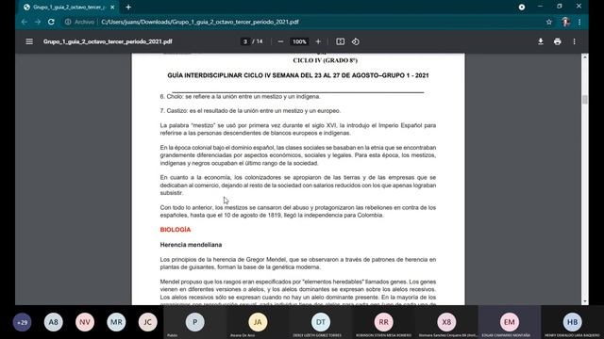Click the line starting '6. Cholo'
604x339 pixels.
(240, 96)
